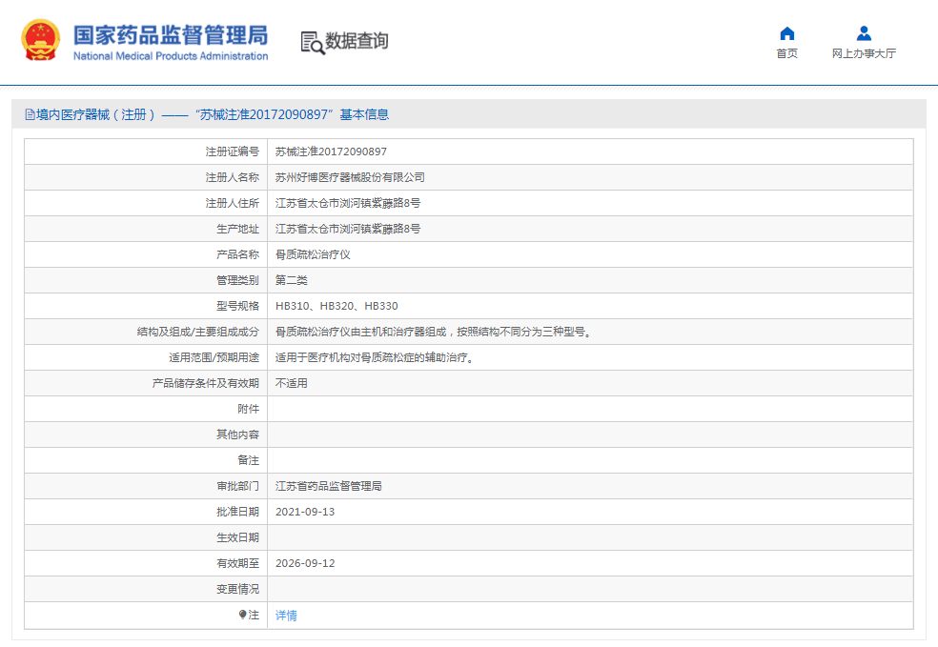The height and width of the screenshot is (647, 938).
Task: Click the 首页 text link
Action: pos(787,53)
